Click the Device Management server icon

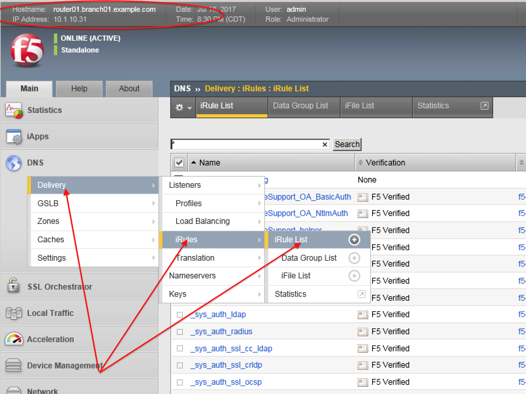tap(14, 365)
